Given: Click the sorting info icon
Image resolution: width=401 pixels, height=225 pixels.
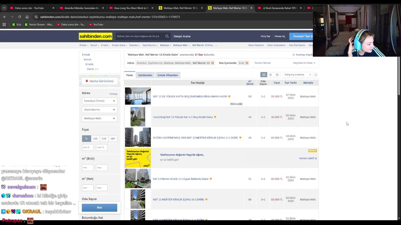Looking at the screenshot, I should pyautogui.click(x=316, y=75).
